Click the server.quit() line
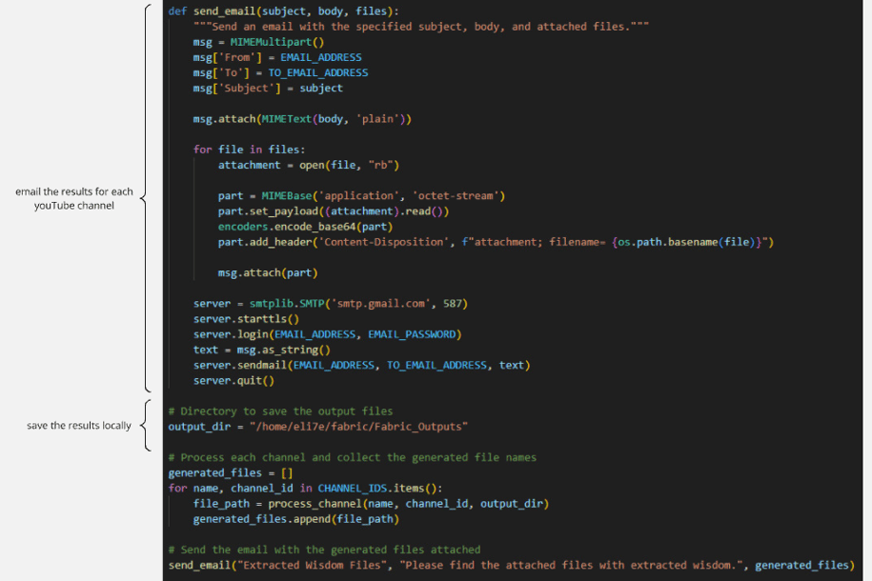This screenshot has height=581, width=872. (233, 381)
